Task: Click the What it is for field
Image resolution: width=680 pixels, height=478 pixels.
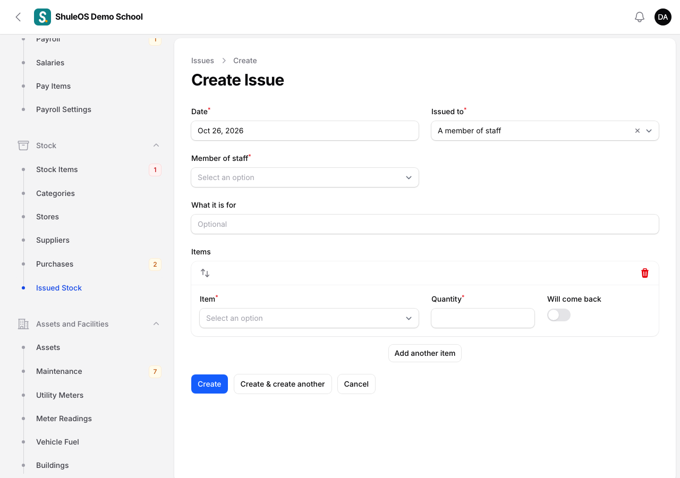Action: tap(425, 224)
